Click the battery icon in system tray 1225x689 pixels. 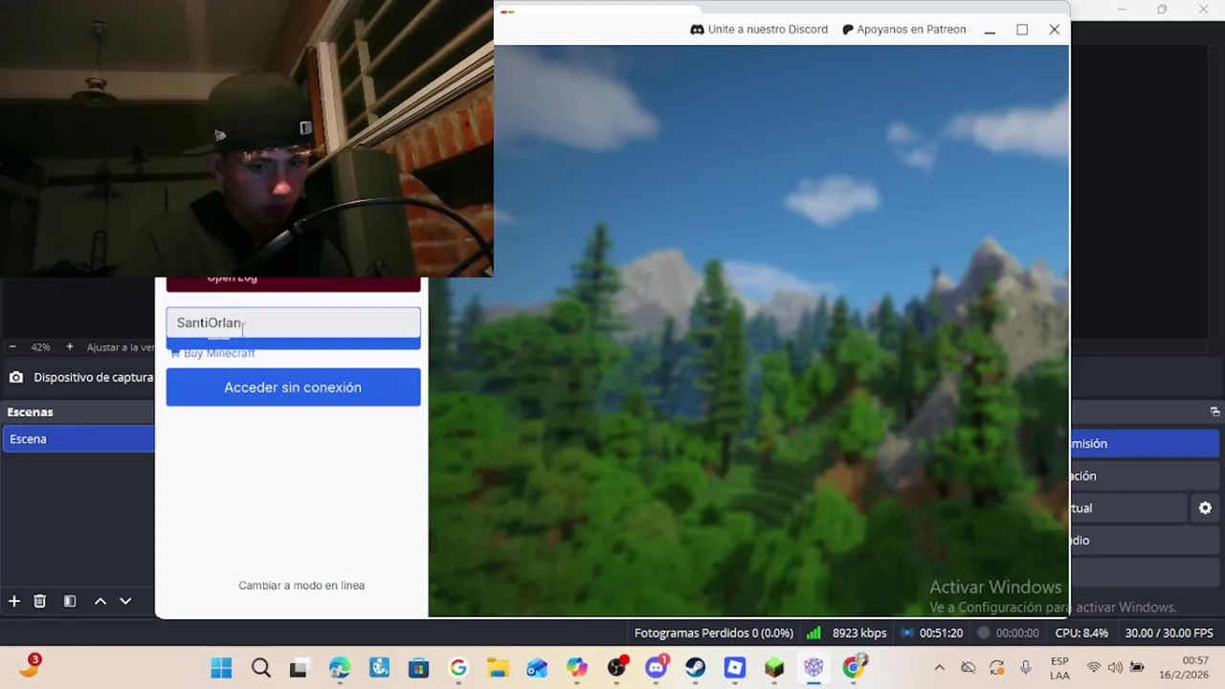[x=1137, y=668]
